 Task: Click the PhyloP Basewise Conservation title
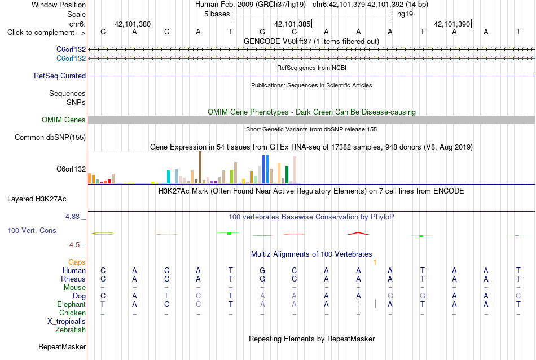pos(311,217)
